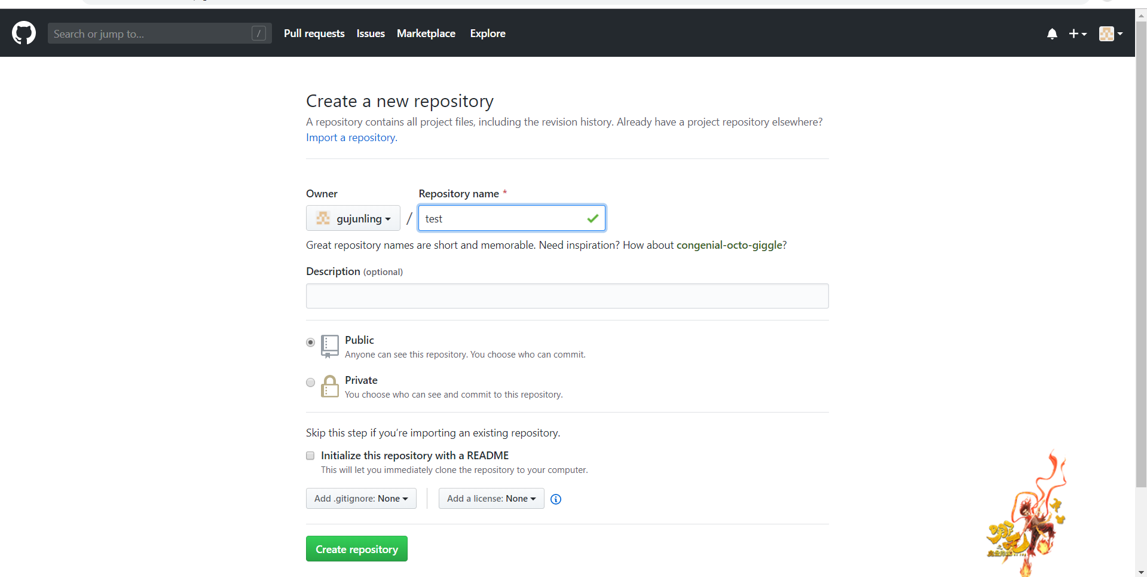Screen dimensions: 1147x577
Task: Open the notifications bell
Action: (x=1052, y=34)
